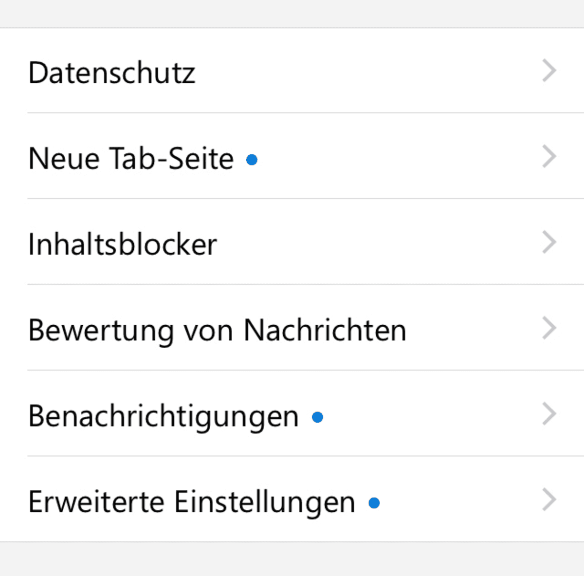This screenshot has height=576, width=584.
Task: Select the Benachrichtigungen text label
Action: (x=164, y=416)
